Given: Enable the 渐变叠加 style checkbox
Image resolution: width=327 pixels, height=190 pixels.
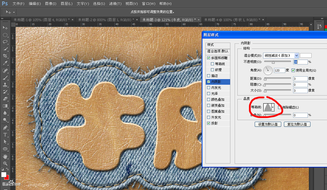Looking at the screenshot, I should click(208, 105).
